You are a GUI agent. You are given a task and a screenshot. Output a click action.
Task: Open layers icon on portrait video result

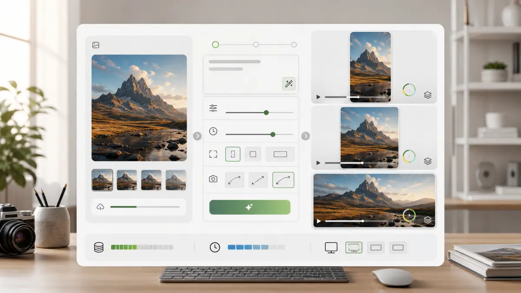coord(428,95)
